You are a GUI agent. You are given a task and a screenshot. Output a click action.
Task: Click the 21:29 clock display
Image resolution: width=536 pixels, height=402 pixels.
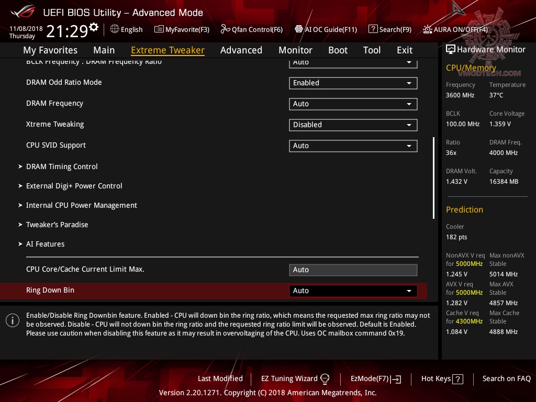pos(67,31)
